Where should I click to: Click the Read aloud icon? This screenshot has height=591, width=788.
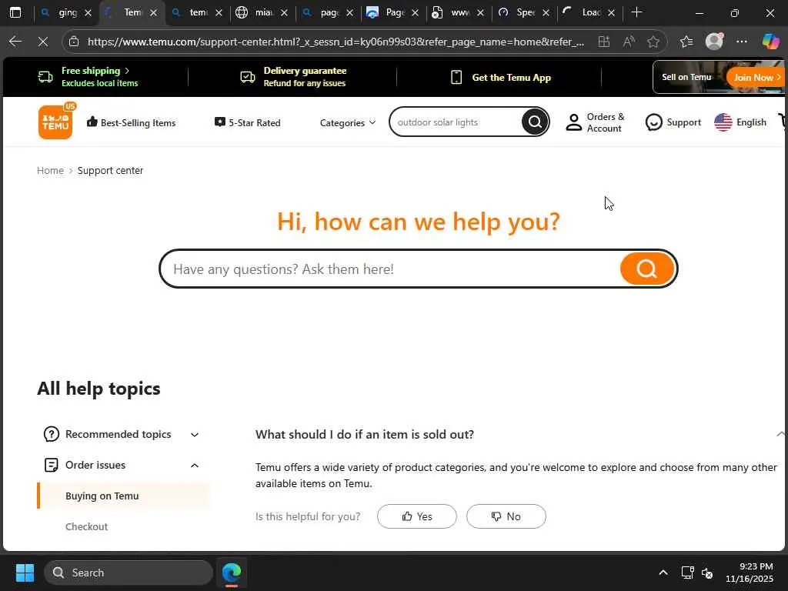click(628, 42)
